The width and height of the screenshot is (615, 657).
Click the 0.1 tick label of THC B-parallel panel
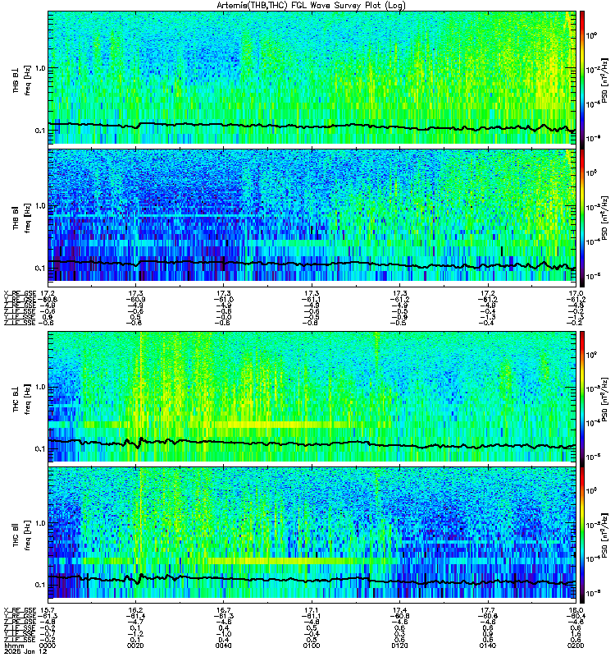[x=40, y=585]
